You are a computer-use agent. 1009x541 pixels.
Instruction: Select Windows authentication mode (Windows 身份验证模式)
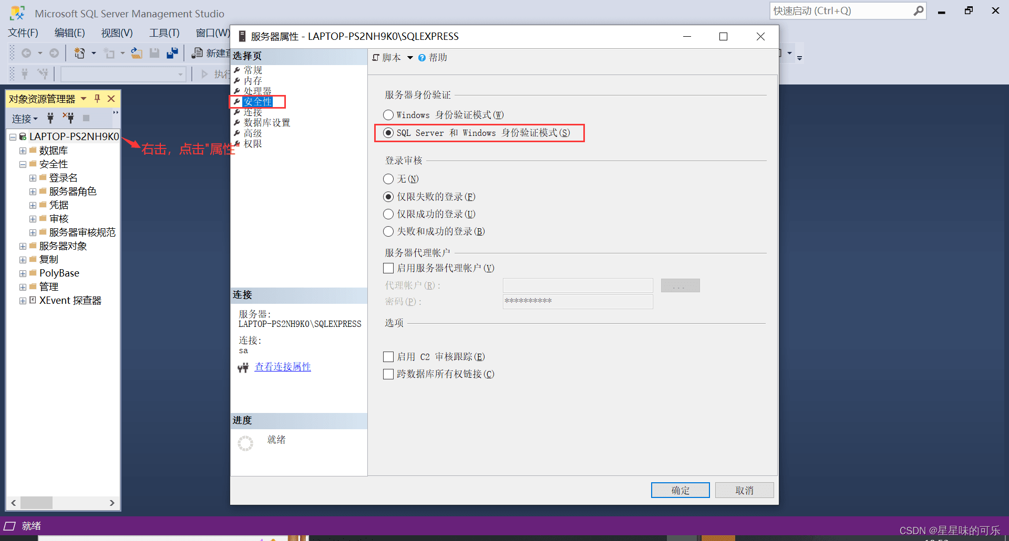click(388, 114)
